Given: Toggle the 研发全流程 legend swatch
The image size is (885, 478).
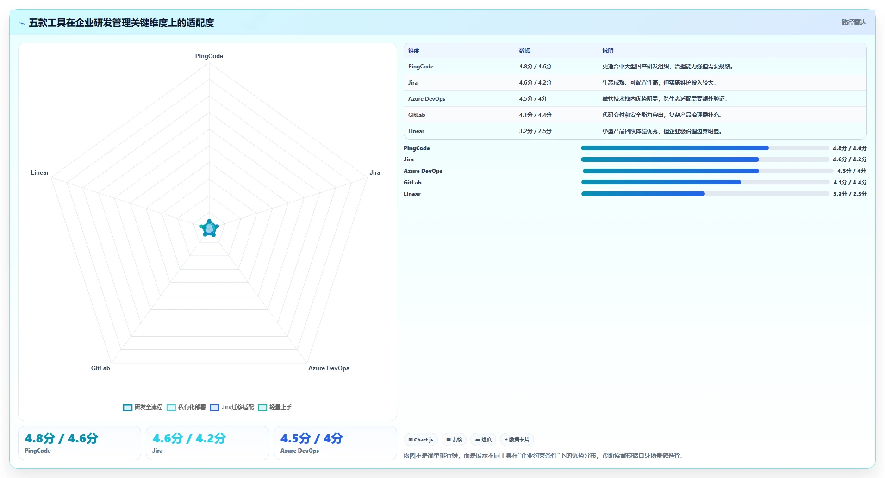Looking at the screenshot, I should coord(127,407).
